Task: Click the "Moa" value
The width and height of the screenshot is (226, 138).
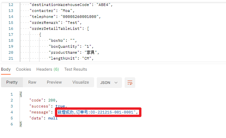Action: 67,11
